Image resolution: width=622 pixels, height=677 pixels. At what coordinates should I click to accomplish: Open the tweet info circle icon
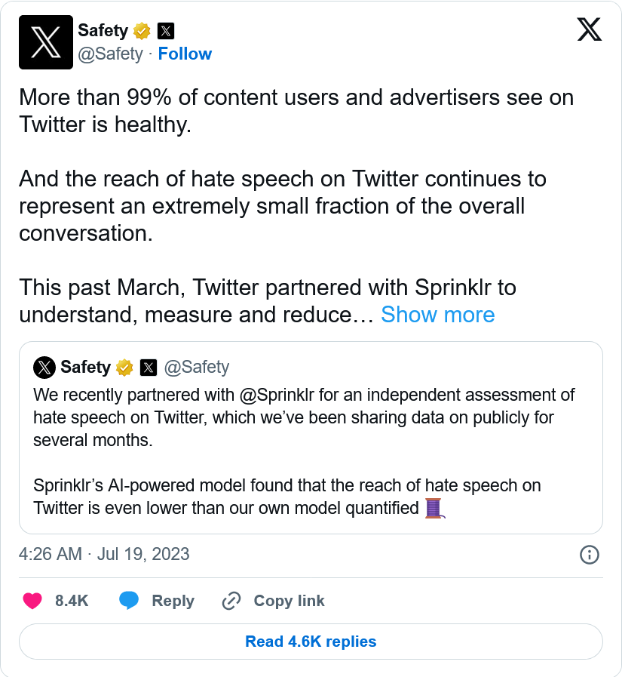589,555
